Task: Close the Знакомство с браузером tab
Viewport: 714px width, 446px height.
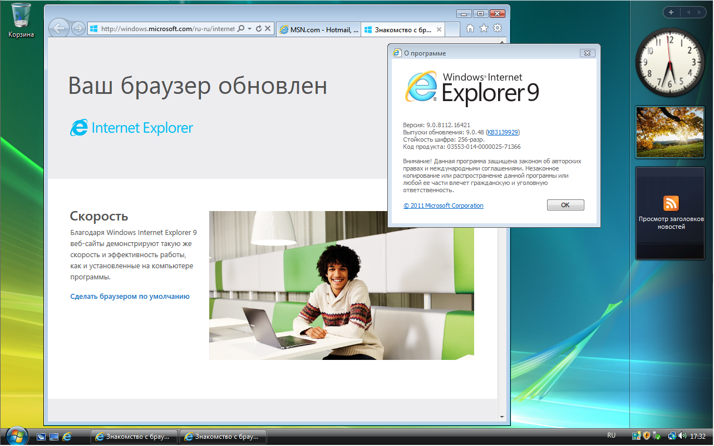Action: coord(439,29)
